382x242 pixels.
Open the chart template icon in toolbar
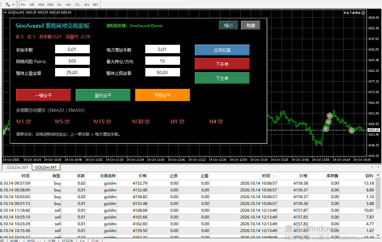point(8,5)
